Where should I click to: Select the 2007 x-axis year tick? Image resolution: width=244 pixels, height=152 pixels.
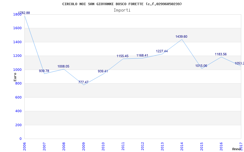(x=44, y=146)
